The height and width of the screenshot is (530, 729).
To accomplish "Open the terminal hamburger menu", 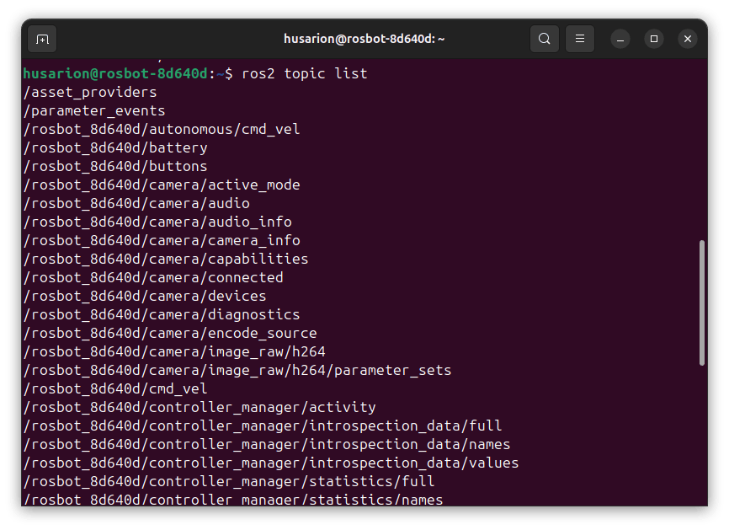I will 580,39.
